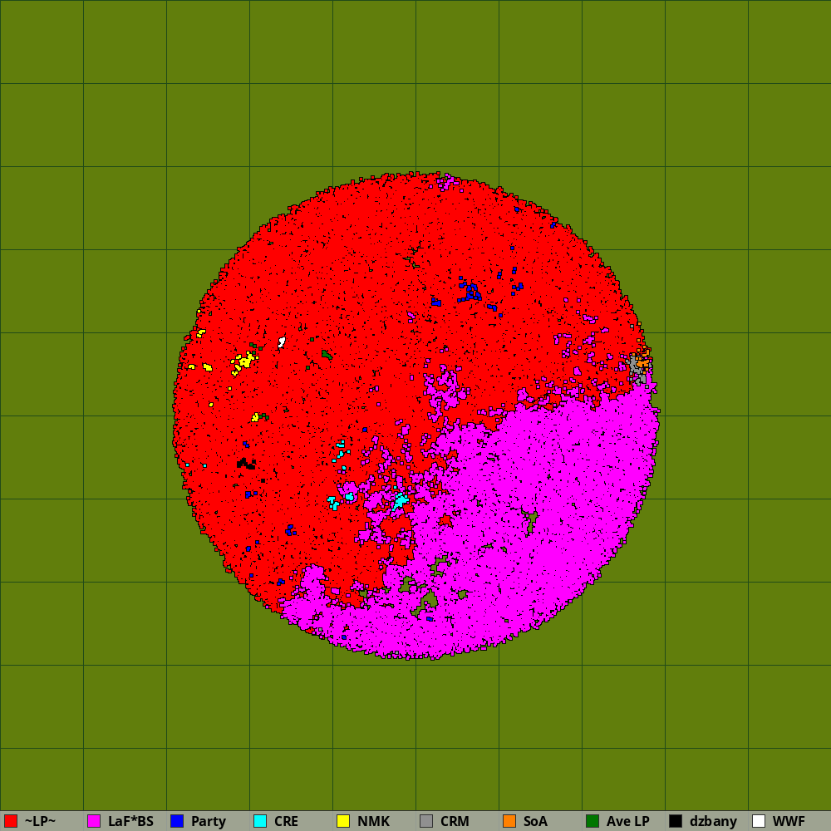The height and width of the screenshot is (831, 831).
Task: Select the Party legend label
Action: [209, 822]
